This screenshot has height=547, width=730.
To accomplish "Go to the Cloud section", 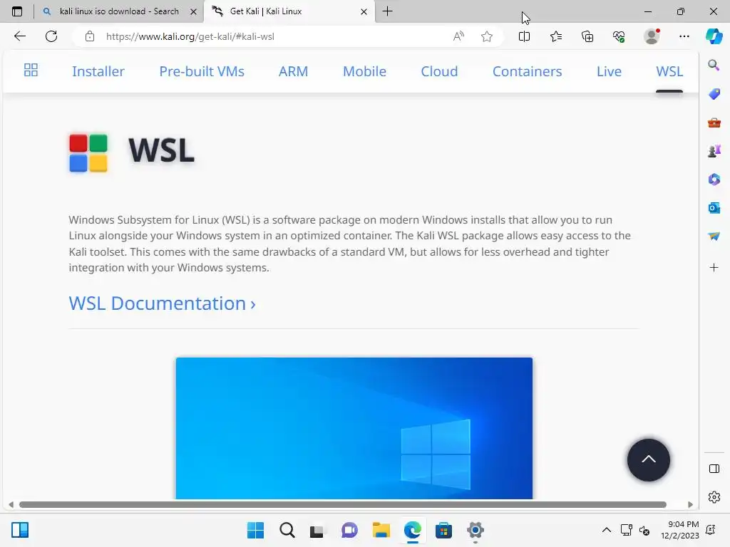I will click(x=439, y=71).
